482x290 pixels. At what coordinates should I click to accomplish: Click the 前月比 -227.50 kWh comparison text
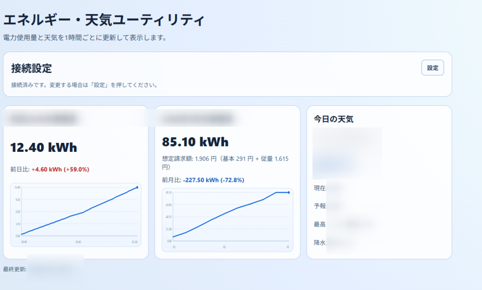[203, 180]
